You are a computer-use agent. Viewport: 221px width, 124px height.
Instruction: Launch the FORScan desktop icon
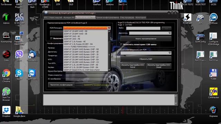click(x=213, y=19)
